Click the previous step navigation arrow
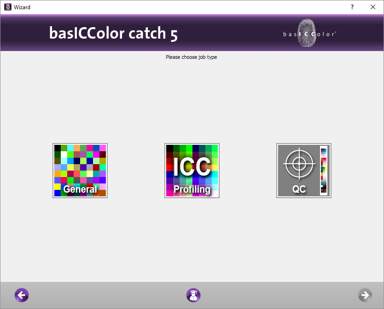This screenshot has height=309, width=384. pyautogui.click(x=22, y=295)
